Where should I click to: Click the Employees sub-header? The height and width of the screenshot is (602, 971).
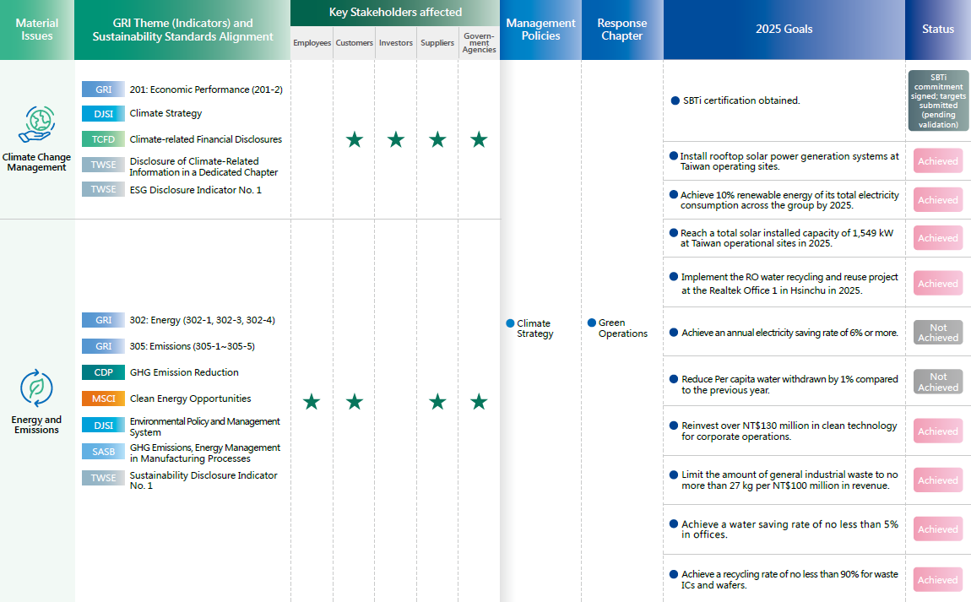(x=312, y=43)
